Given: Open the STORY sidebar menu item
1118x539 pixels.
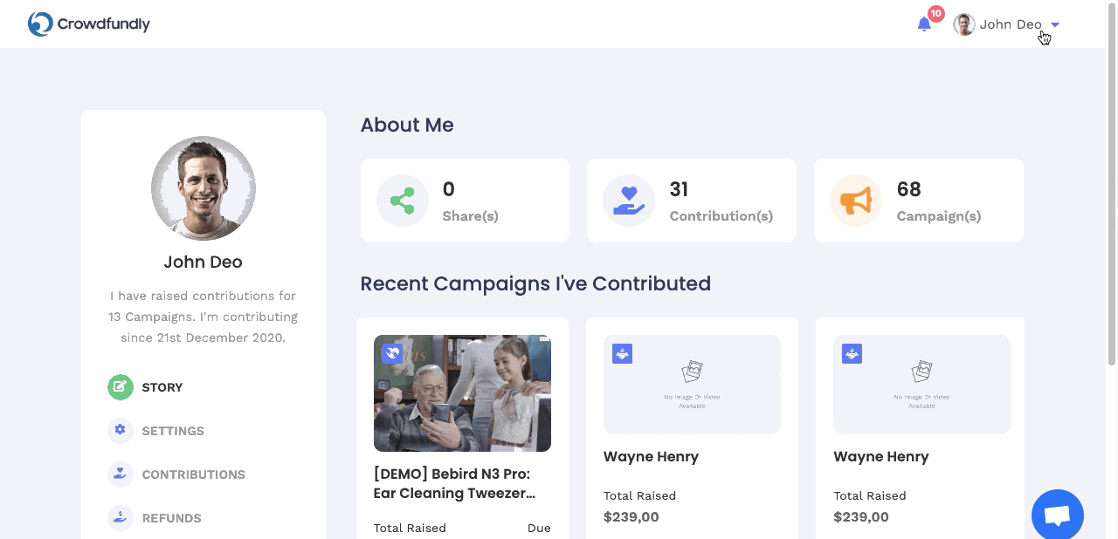Looking at the screenshot, I should tap(162, 387).
